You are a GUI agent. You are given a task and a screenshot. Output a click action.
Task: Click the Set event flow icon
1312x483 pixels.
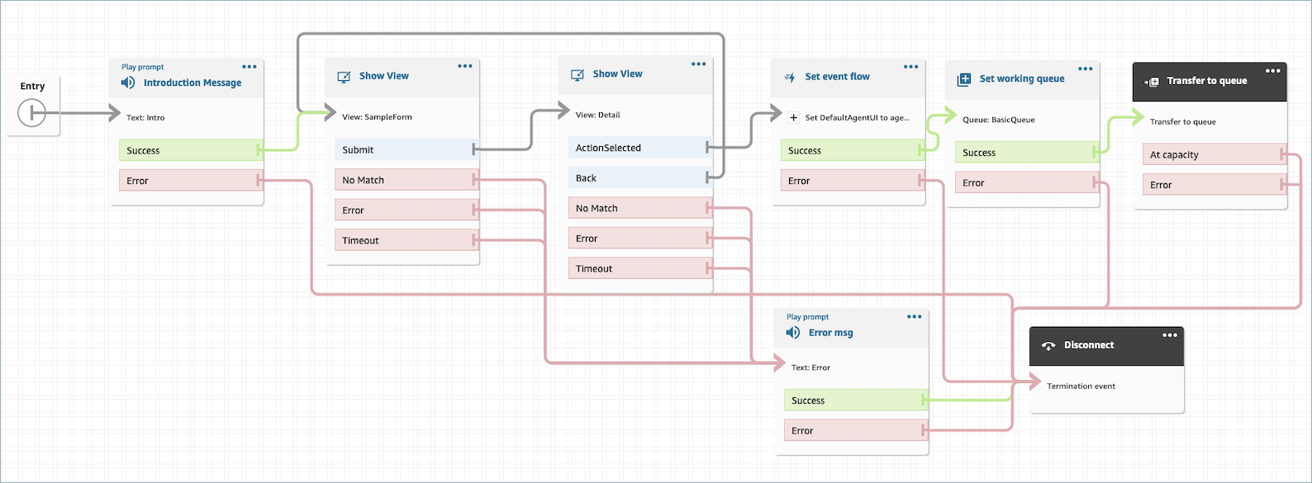coord(789,78)
